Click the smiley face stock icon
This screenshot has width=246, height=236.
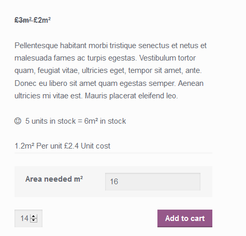point(18,121)
